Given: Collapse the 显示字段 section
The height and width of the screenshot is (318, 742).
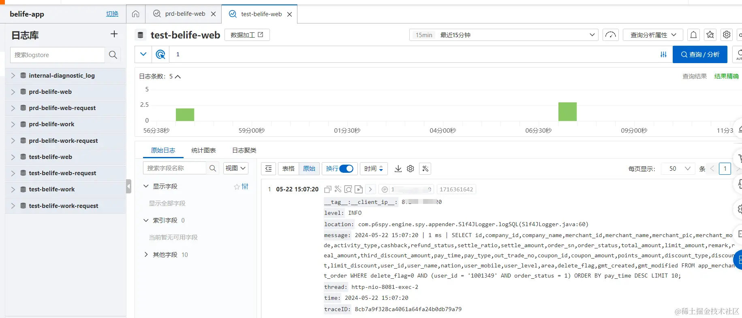Looking at the screenshot, I should 146,187.
